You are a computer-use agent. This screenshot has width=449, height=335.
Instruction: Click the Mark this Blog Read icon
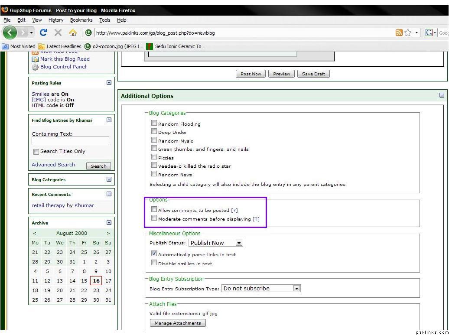pos(35,59)
